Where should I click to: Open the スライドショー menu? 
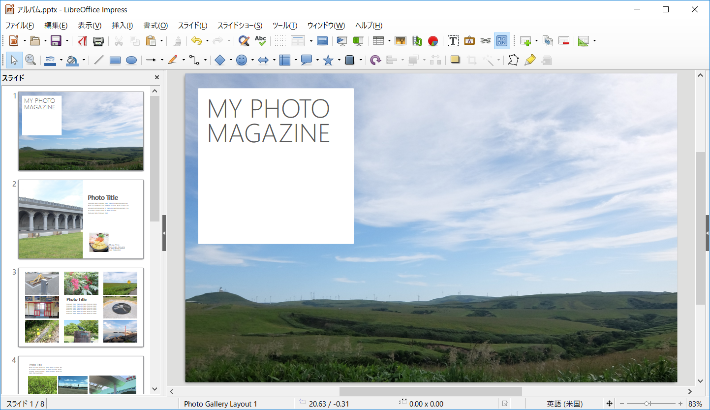[x=239, y=25]
